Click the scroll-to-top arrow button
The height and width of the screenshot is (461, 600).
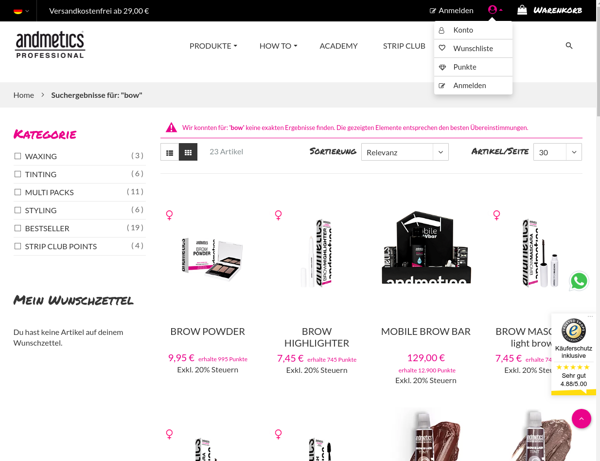click(582, 419)
